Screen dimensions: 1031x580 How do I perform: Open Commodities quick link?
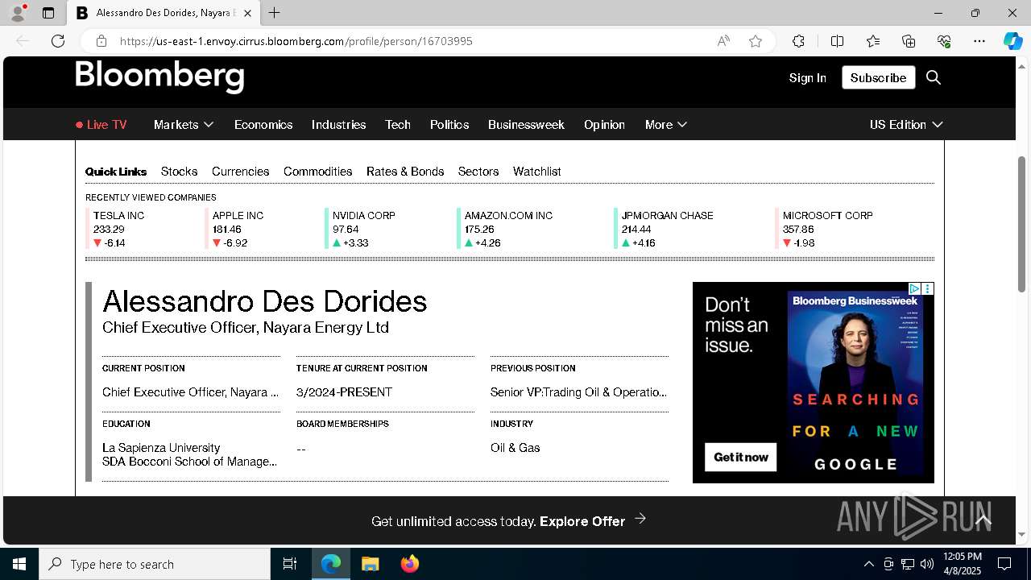point(317,172)
